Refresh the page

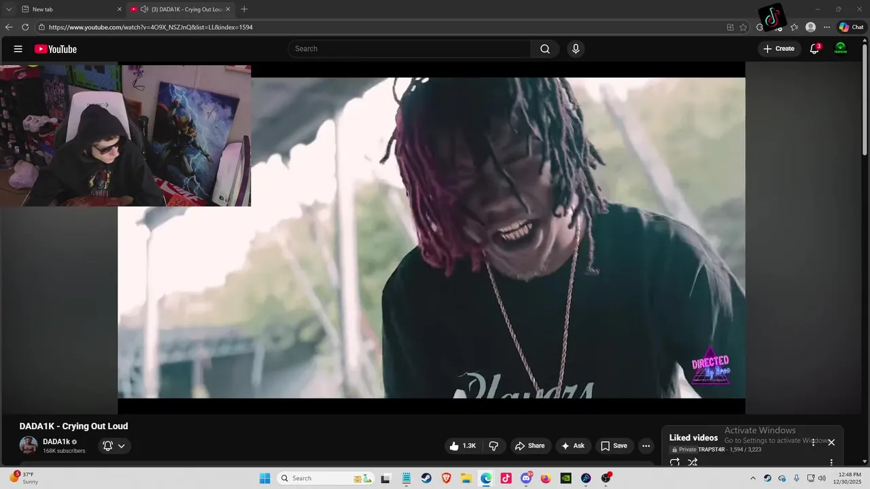[25, 27]
